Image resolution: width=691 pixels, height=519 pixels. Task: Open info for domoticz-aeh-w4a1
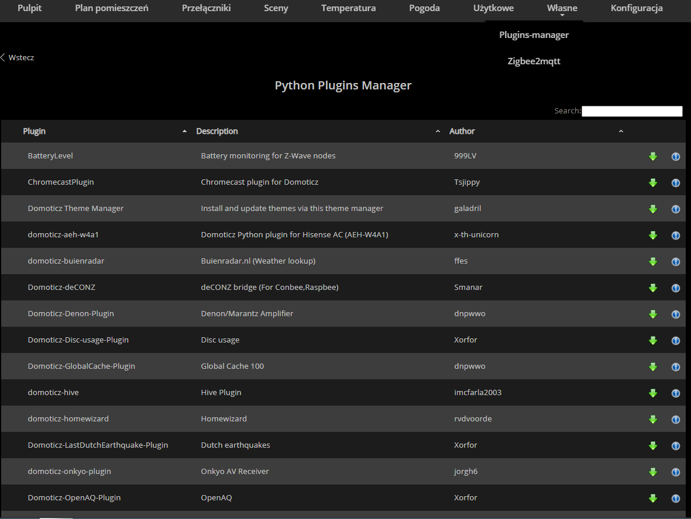click(675, 236)
